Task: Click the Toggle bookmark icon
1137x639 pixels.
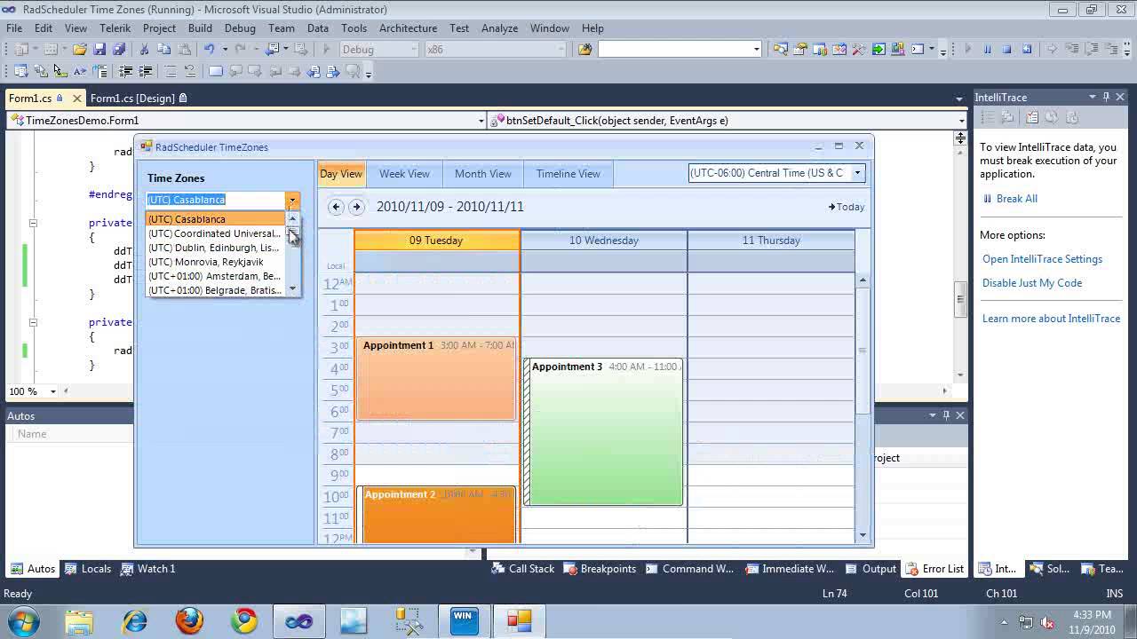Action: coord(215,71)
